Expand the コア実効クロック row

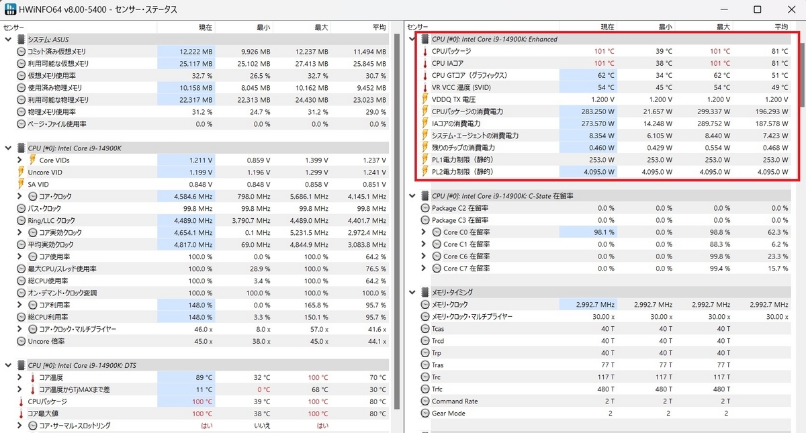pos(20,233)
